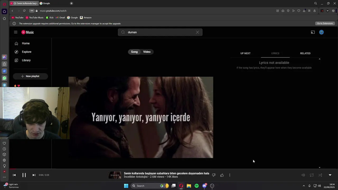Image resolution: width=338 pixels, height=190 pixels.
Task: Open the YouTube Music bookmark
Action: point(35,18)
